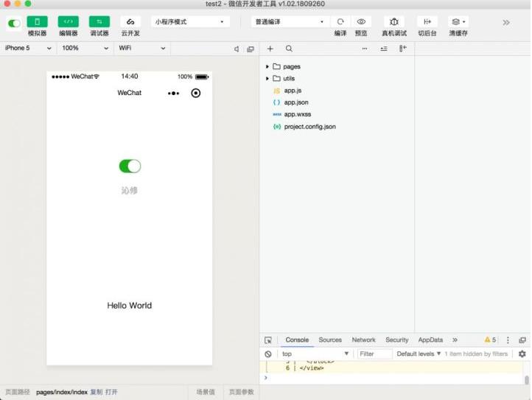The height and width of the screenshot is (400, 532).
Task: Clear console with the block icon
Action: click(x=268, y=354)
